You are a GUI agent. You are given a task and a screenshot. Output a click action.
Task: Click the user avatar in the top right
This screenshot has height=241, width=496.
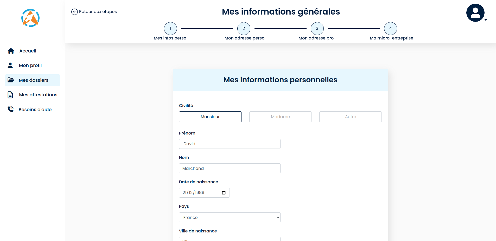tap(476, 12)
